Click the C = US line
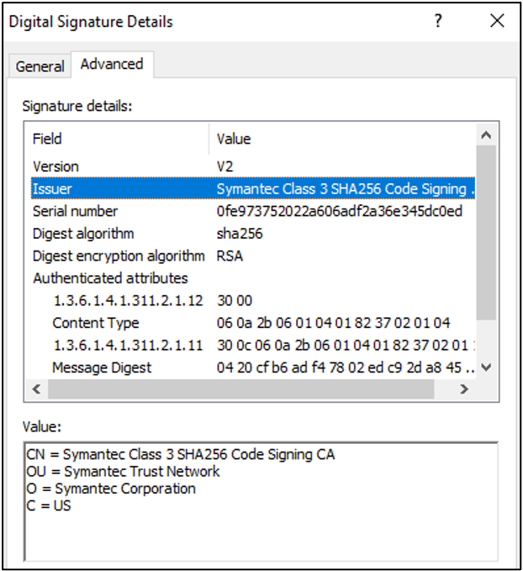Image resolution: width=523 pixels, height=571 pixels. pyautogui.click(x=49, y=505)
